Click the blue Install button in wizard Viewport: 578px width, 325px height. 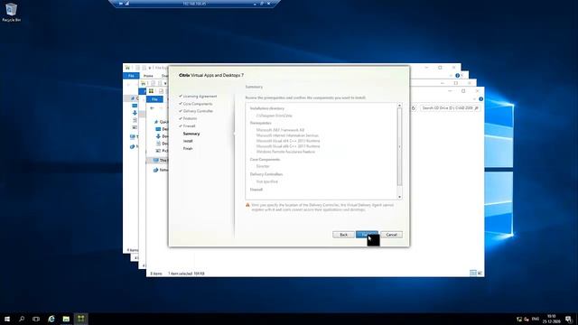[367, 235]
